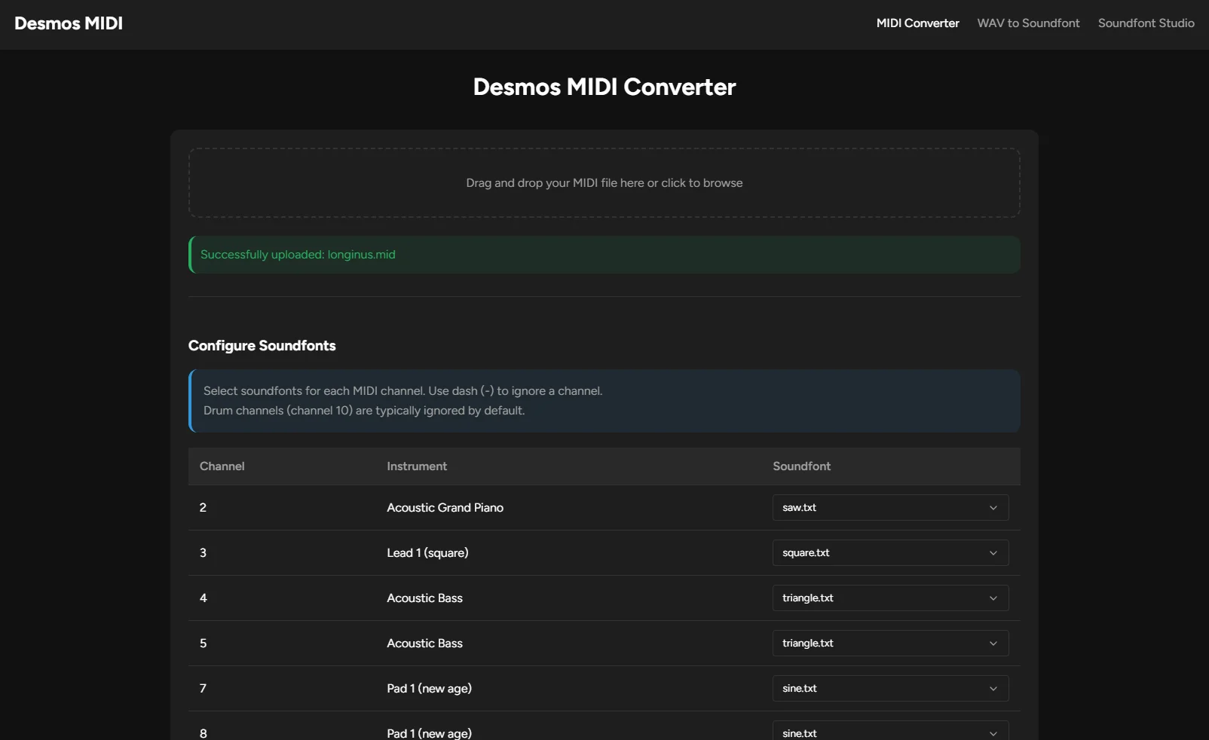Click the chevron beside triangle.txt for channel 5
The width and height of the screenshot is (1209, 740).
[993, 644]
